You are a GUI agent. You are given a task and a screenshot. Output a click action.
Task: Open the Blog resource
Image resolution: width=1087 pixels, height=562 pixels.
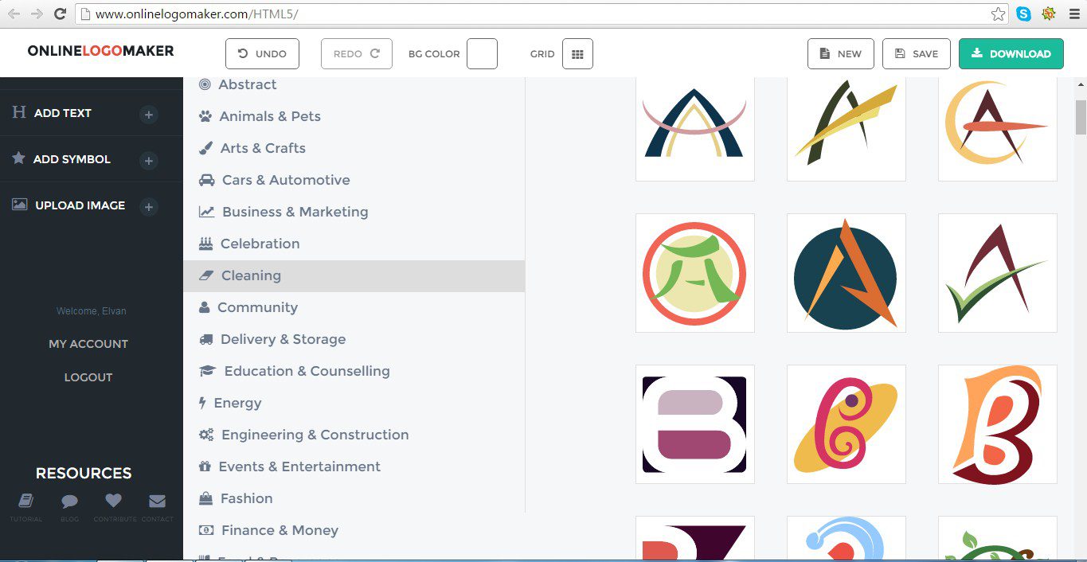click(x=69, y=504)
